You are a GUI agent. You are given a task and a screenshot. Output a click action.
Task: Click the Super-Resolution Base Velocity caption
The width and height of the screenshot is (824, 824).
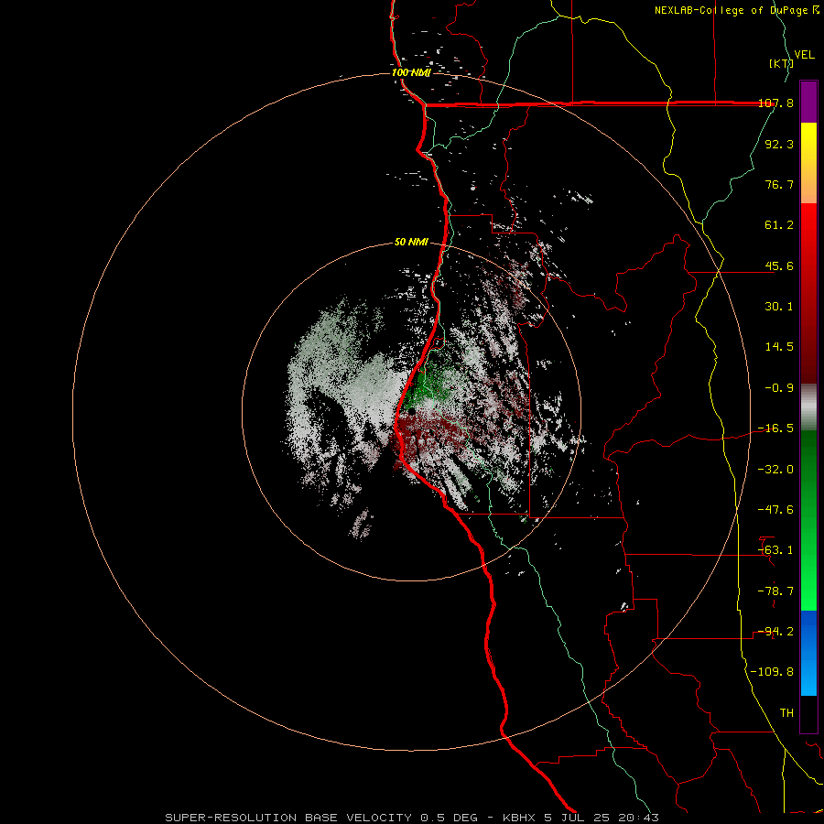(411, 818)
